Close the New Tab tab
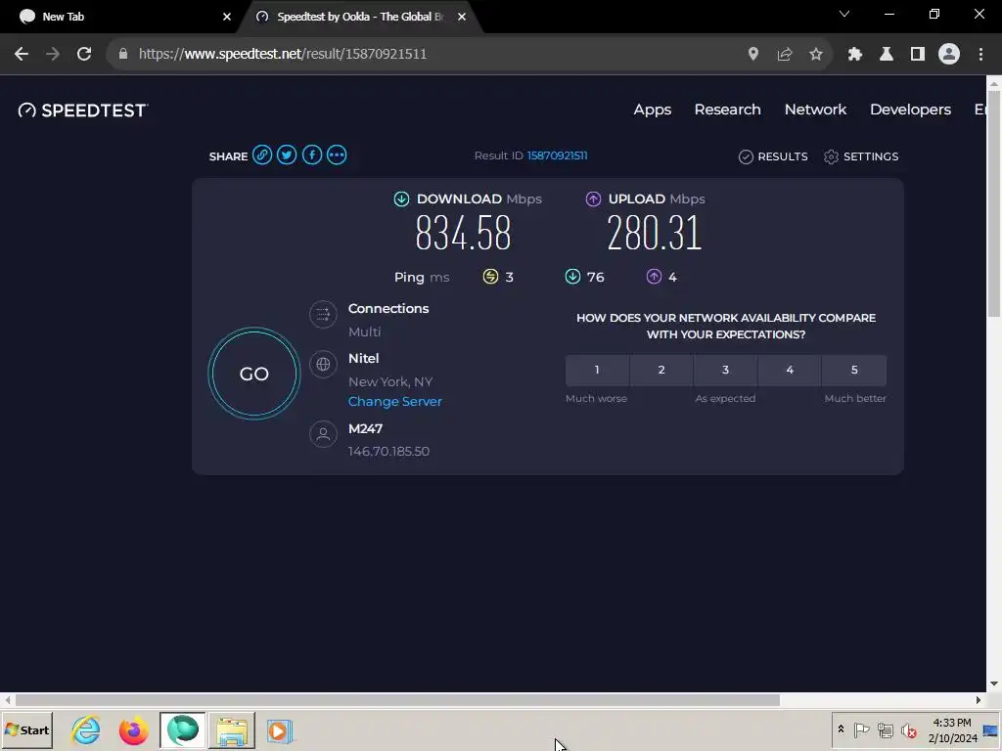The width and height of the screenshot is (1002, 751). pos(227,17)
